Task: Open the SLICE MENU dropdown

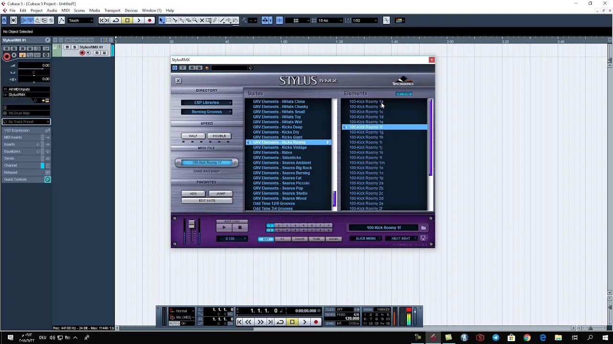Action: (x=366, y=239)
